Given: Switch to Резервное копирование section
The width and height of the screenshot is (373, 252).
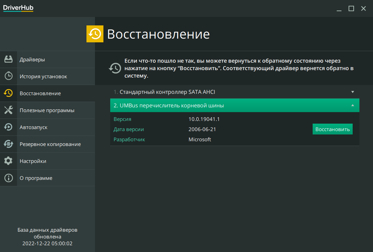Looking at the screenshot, I should point(50,144).
